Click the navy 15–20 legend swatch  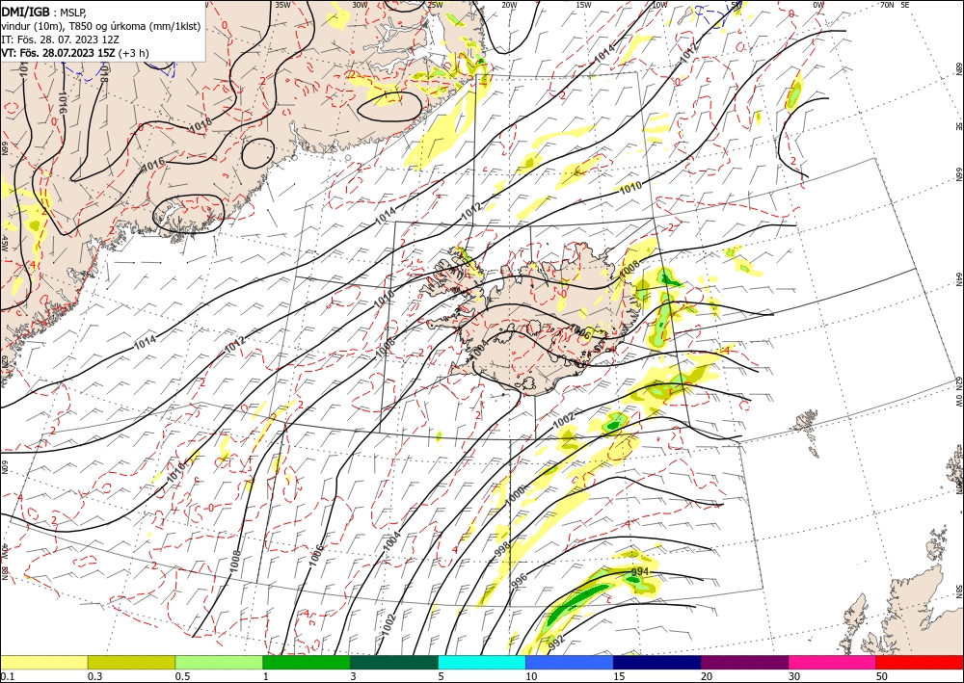click(657, 662)
